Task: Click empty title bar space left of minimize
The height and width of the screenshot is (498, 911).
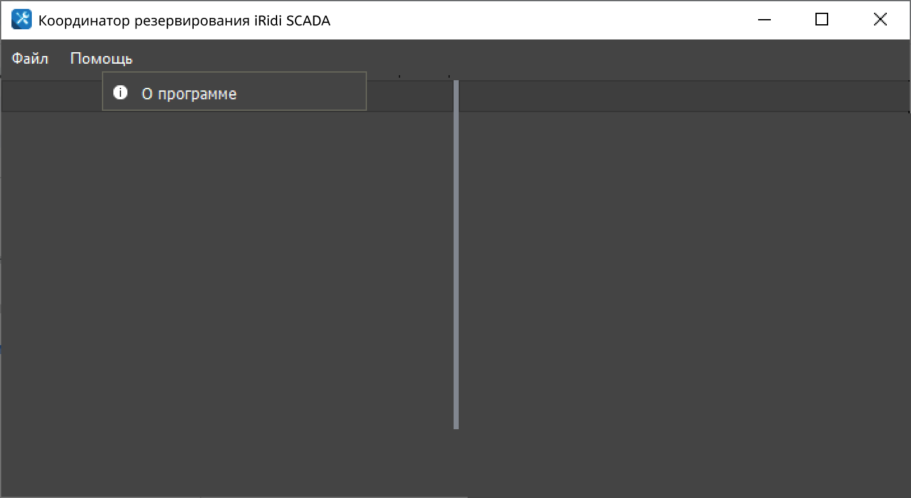Action: click(542, 20)
